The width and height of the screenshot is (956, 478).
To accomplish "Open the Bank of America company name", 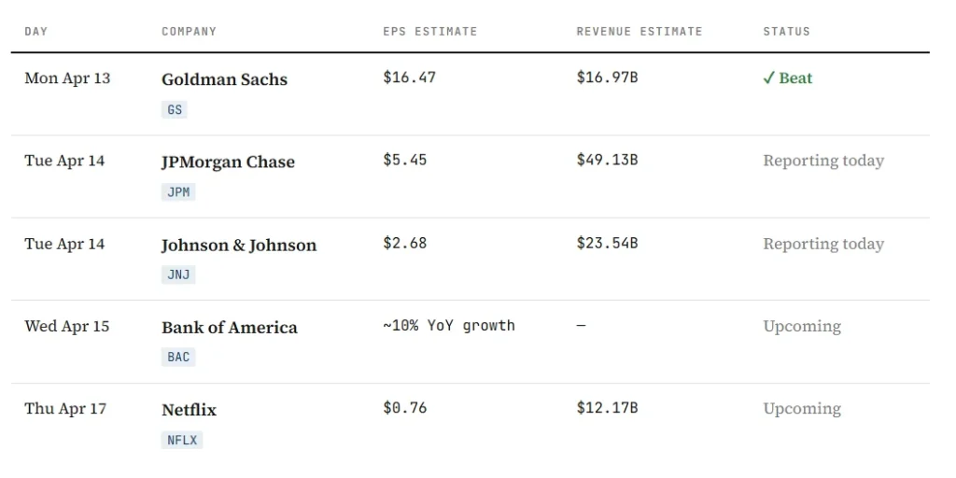I will pos(230,327).
